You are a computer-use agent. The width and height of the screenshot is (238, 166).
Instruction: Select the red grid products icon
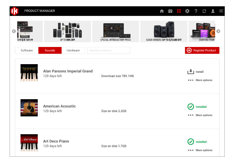tap(179, 11)
